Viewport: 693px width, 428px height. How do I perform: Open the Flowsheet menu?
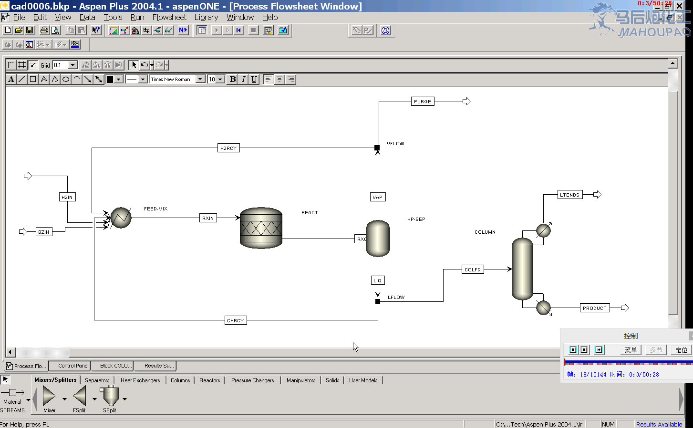tap(169, 17)
